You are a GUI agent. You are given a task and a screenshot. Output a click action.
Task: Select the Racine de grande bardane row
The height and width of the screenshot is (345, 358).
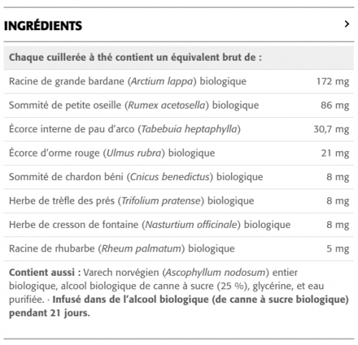tap(178, 81)
